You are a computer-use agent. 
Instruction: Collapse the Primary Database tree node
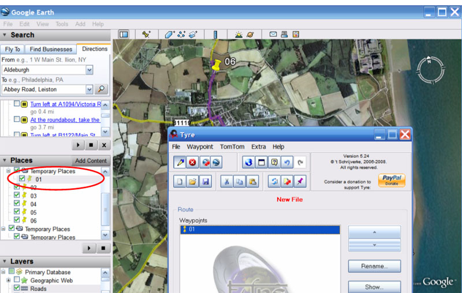(3, 272)
